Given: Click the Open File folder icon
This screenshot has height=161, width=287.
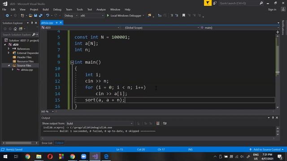Looking at the screenshot, I should [30, 16].
